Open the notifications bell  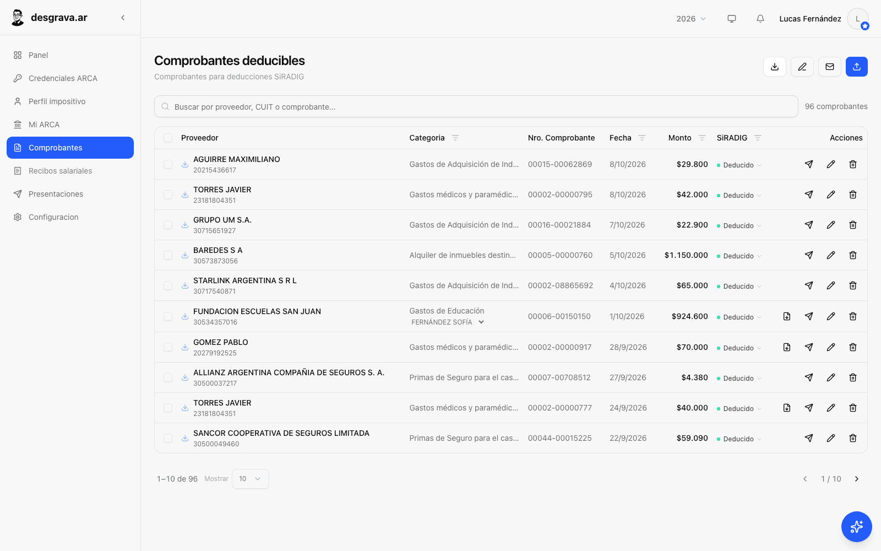[x=760, y=19]
